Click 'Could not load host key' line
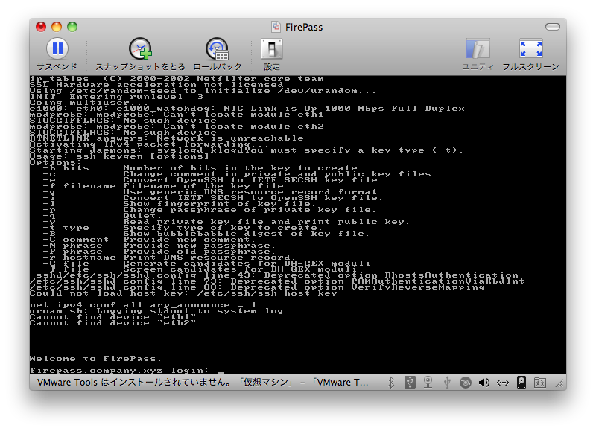The width and height of the screenshot is (596, 431). [x=183, y=293]
